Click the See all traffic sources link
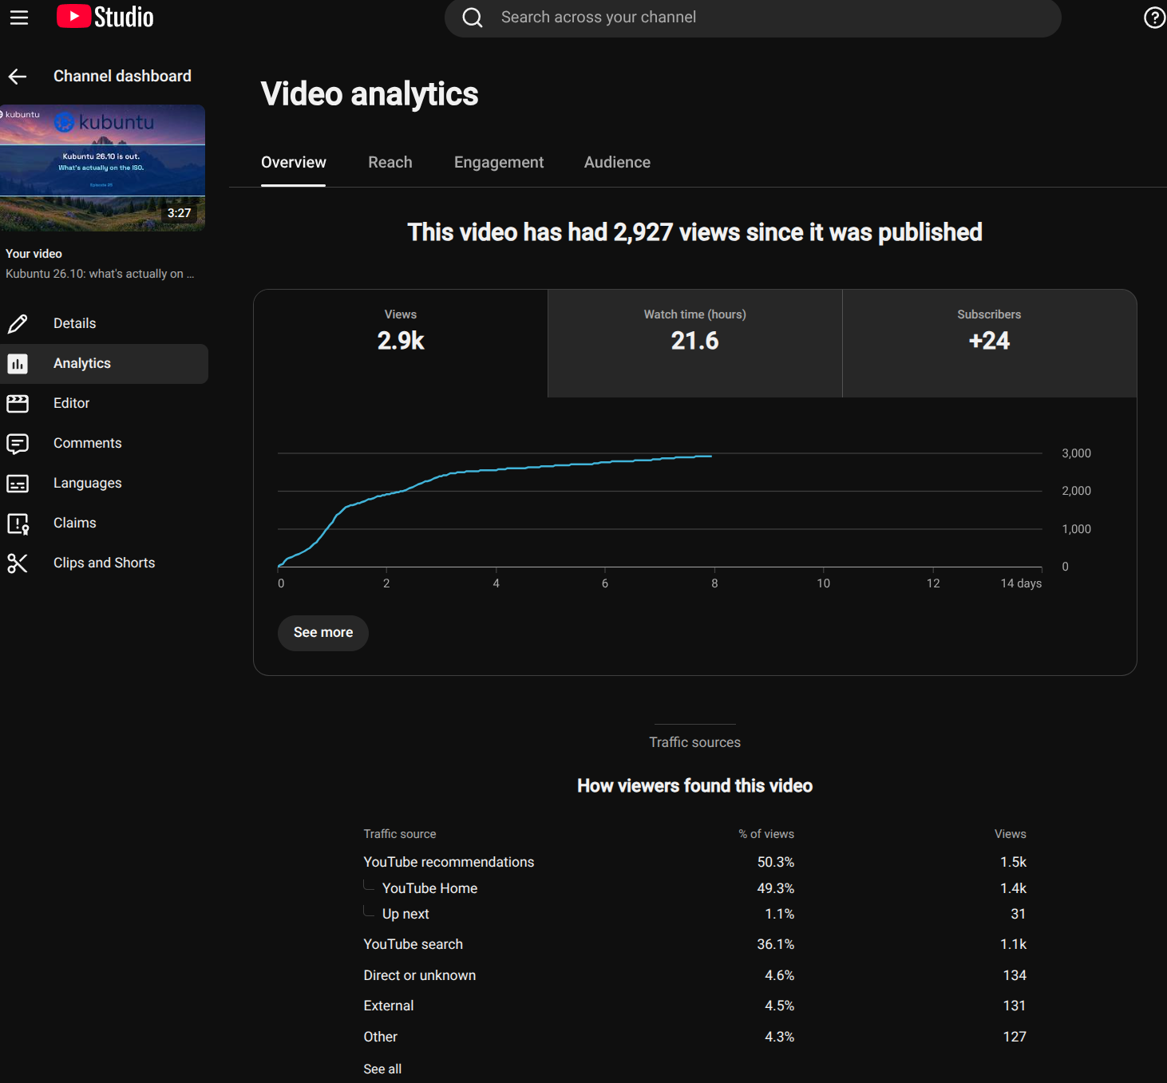Viewport: 1167px width, 1083px height. click(382, 1069)
